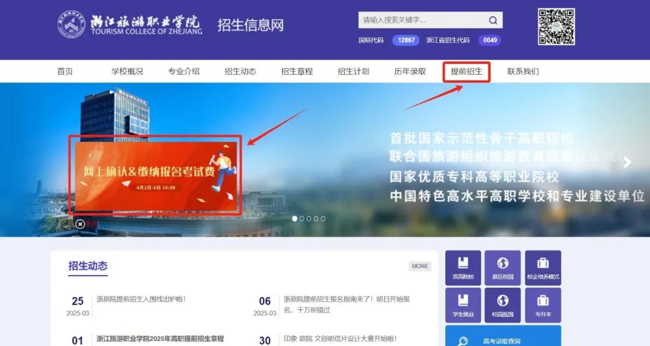The height and width of the screenshot is (346, 650).
Task: Open the 景区校园 globe tile
Action: coord(503,268)
